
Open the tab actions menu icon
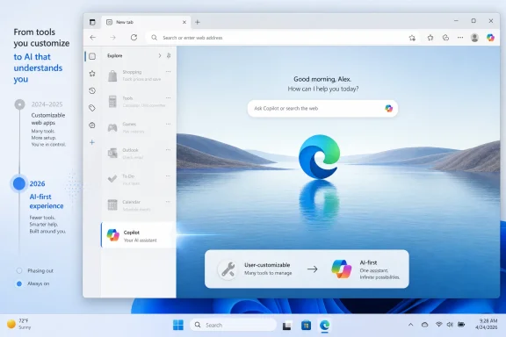(92, 22)
